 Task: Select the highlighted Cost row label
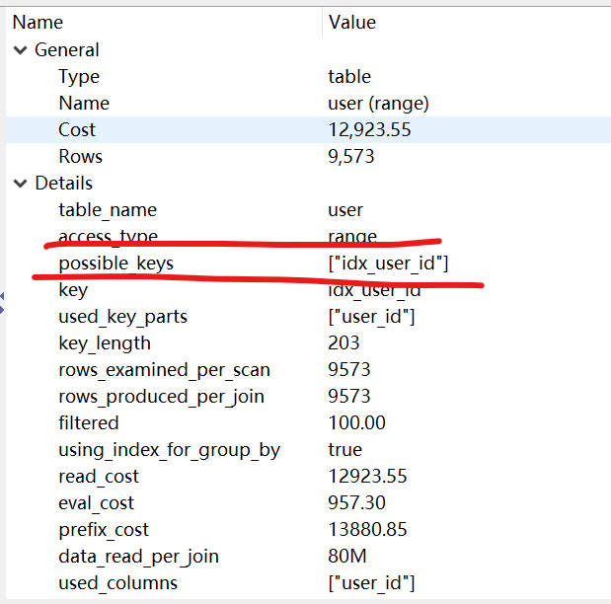77,129
